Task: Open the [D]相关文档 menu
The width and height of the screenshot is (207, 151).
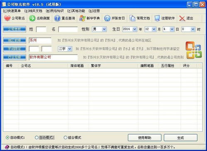Action: pos(33,11)
